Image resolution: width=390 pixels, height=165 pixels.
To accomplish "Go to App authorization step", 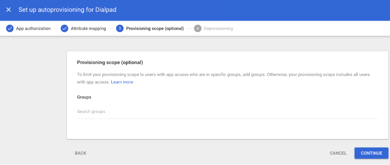I will tap(33, 29).
